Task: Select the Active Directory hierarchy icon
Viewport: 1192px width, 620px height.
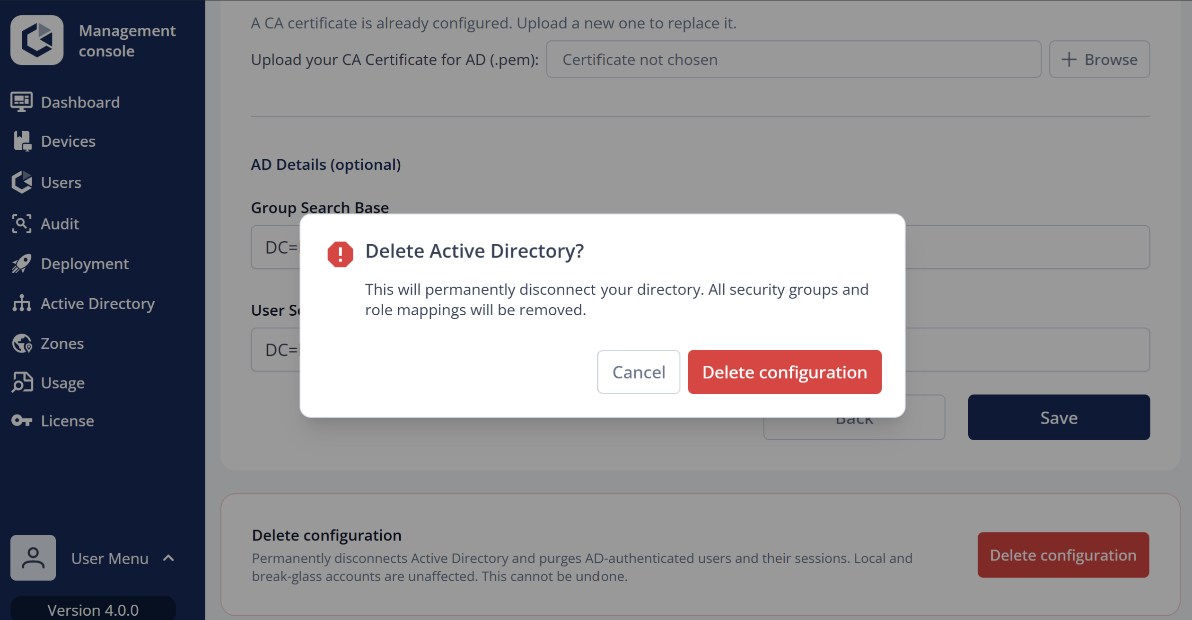Action: point(22,303)
